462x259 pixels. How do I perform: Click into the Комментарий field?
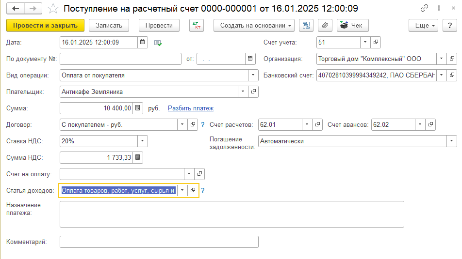[159, 242]
